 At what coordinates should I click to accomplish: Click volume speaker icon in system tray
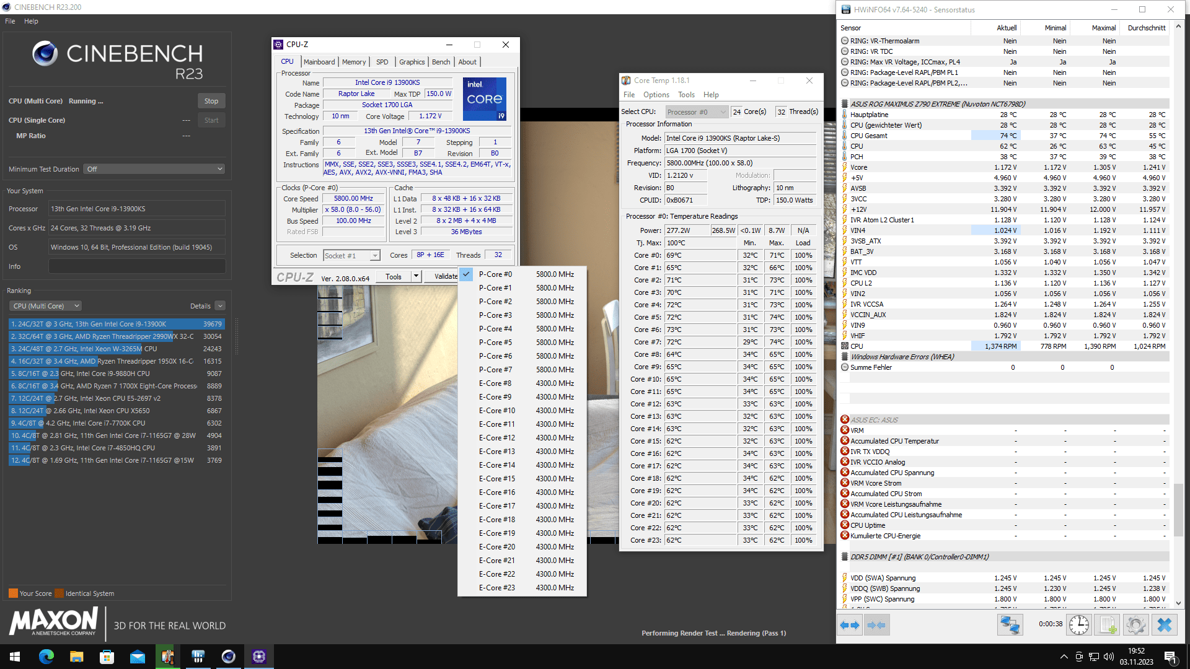pos(1109,657)
